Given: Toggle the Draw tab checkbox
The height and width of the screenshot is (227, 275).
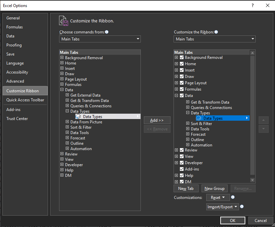Looking at the screenshot, I should point(182,77).
